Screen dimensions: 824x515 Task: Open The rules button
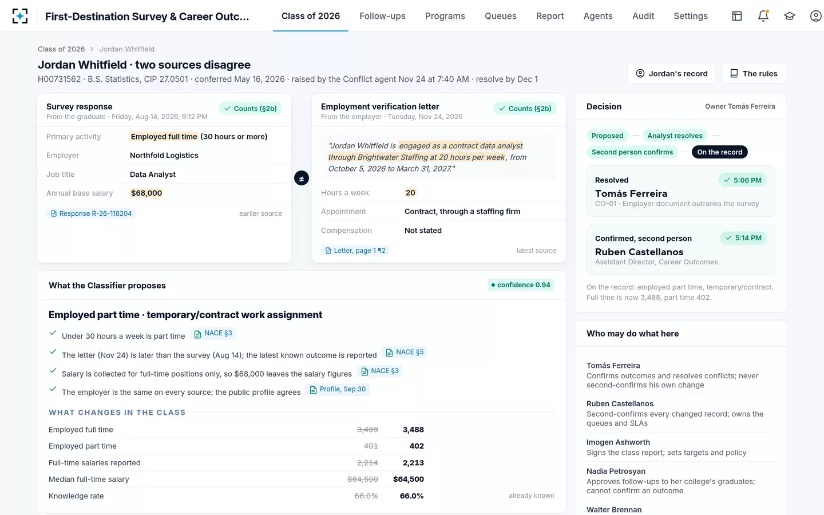[754, 73]
